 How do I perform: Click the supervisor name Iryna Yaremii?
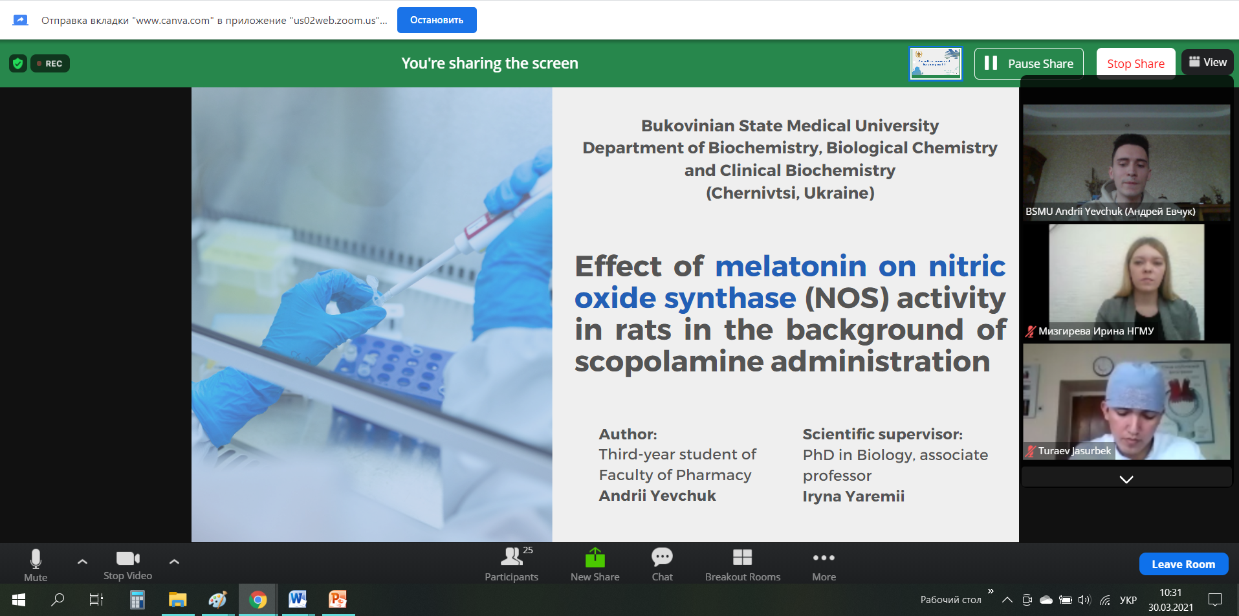(x=853, y=496)
